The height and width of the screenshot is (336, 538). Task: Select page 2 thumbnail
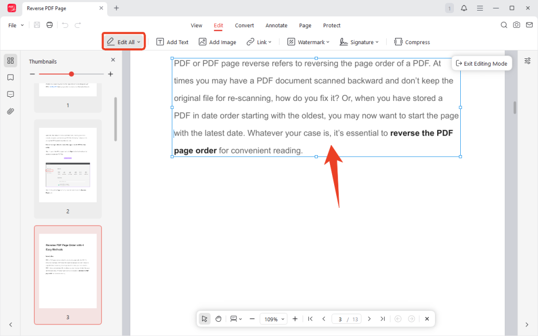point(68,169)
